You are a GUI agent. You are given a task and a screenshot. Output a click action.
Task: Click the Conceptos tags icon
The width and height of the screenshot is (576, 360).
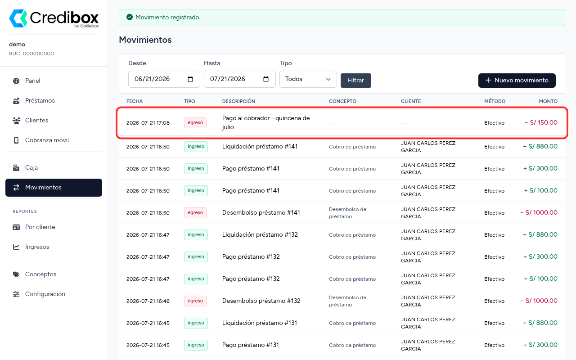[x=16, y=274]
